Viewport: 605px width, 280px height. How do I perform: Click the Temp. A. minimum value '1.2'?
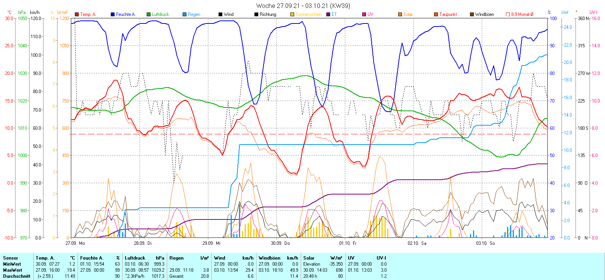[x=72, y=264]
